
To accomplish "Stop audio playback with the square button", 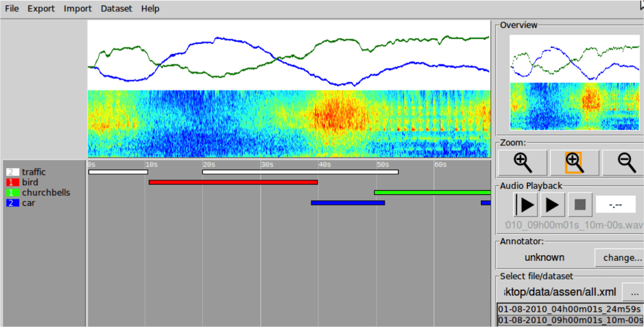I will pos(580,205).
